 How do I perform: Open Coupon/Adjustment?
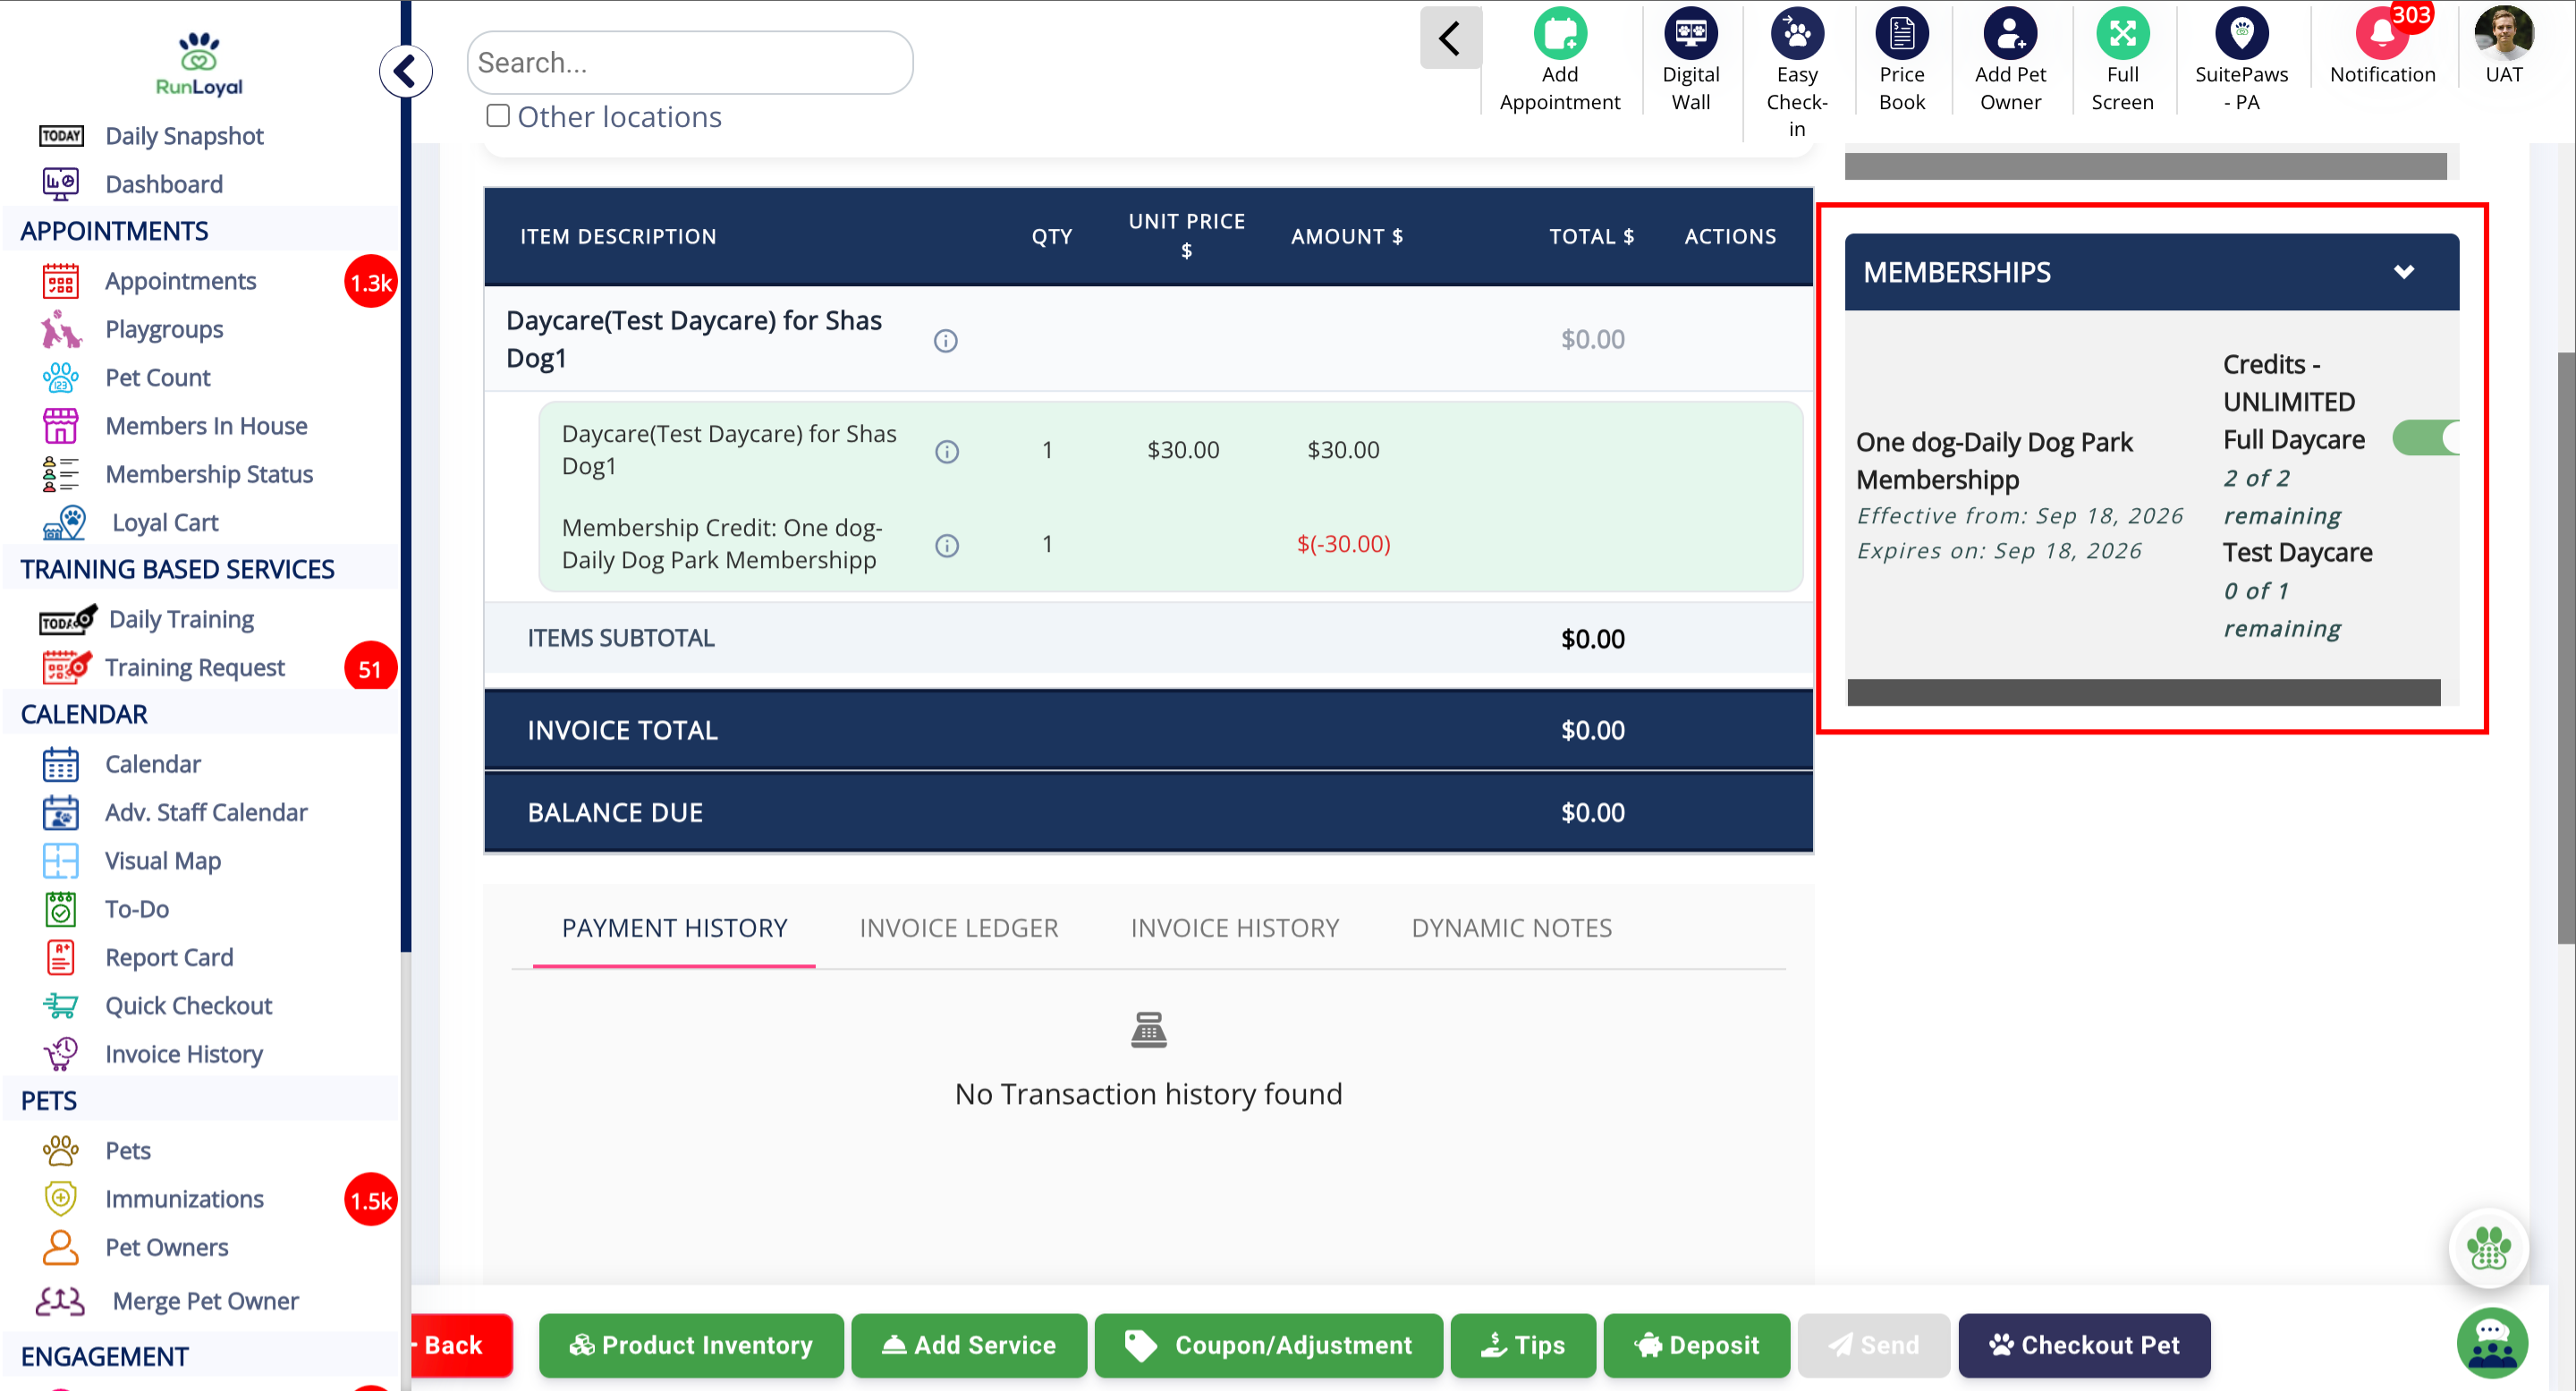click(1268, 1345)
